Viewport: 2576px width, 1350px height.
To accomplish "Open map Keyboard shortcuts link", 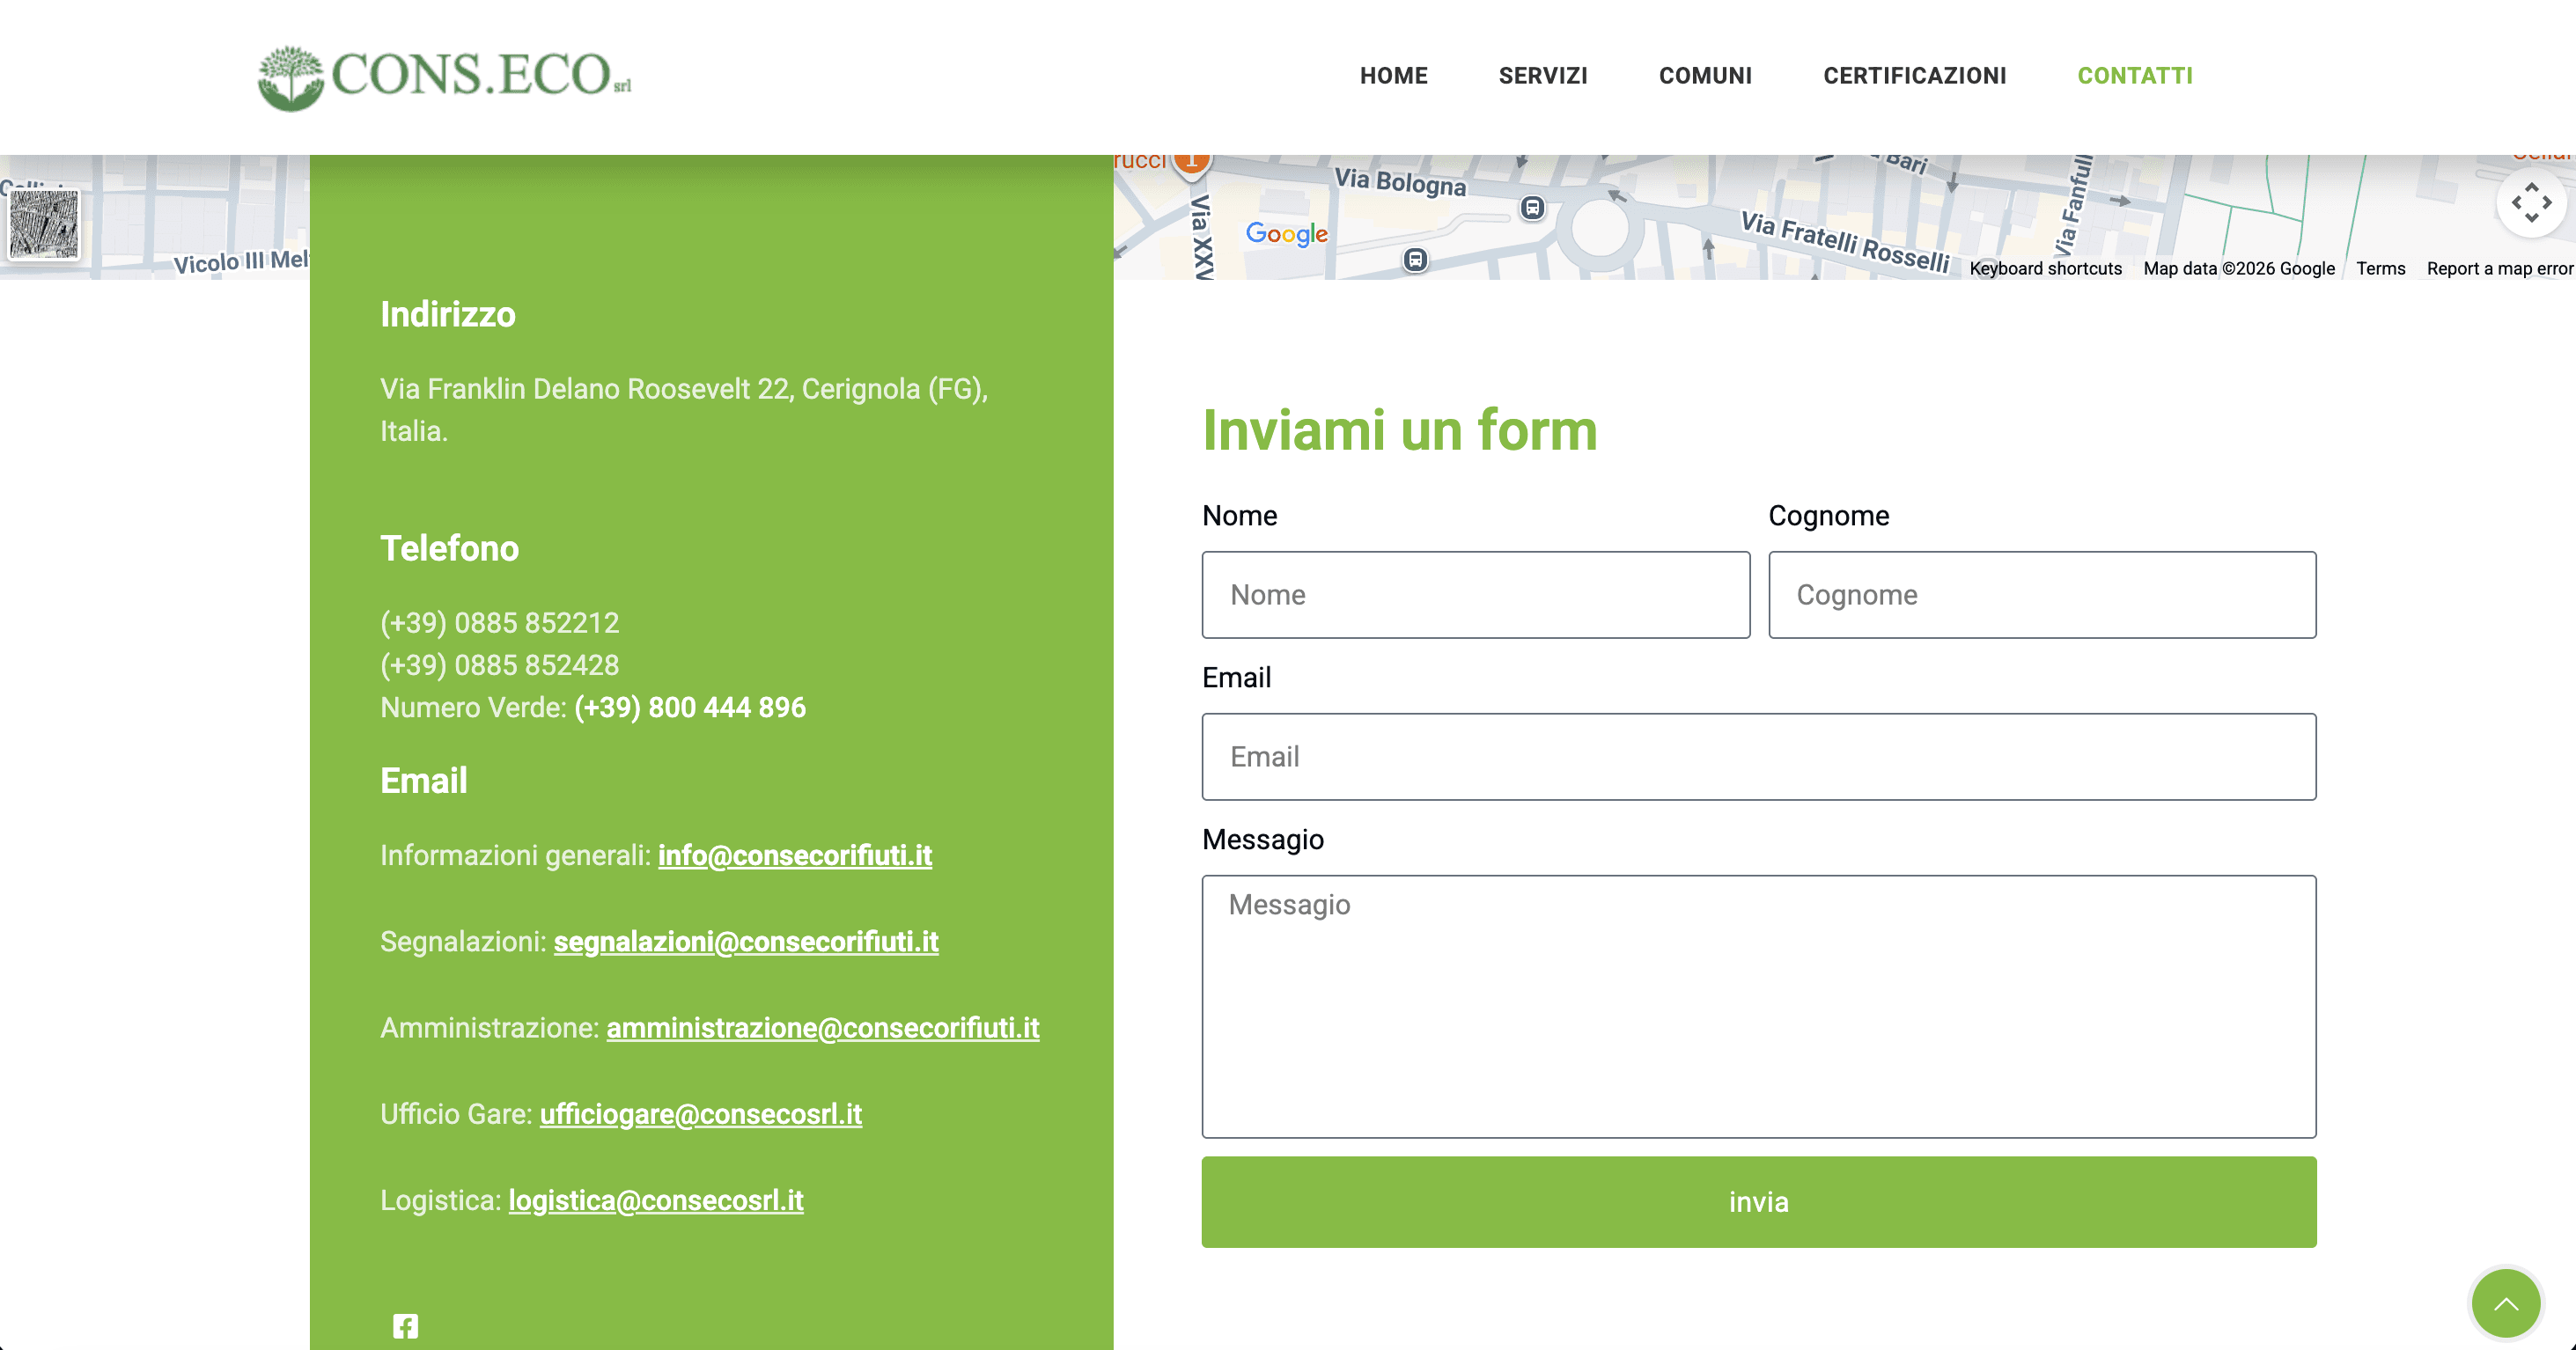I will pos(2045,268).
